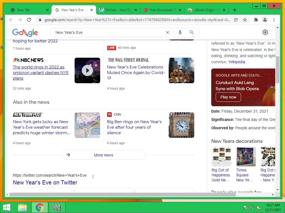
Task: Click the padlock site info icon
Action: coord(40,20)
